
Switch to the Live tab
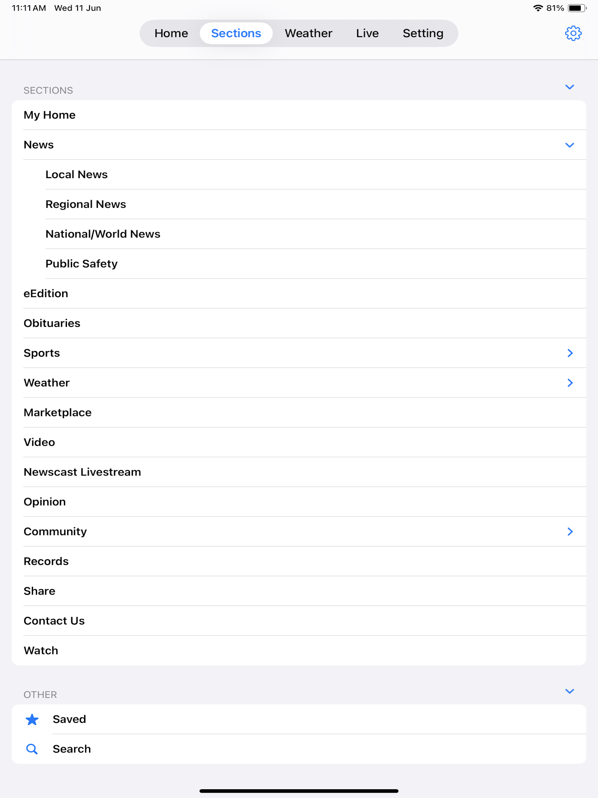(x=367, y=33)
